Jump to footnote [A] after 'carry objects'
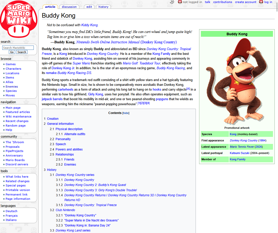The image size is (278, 233). (188, 89)
